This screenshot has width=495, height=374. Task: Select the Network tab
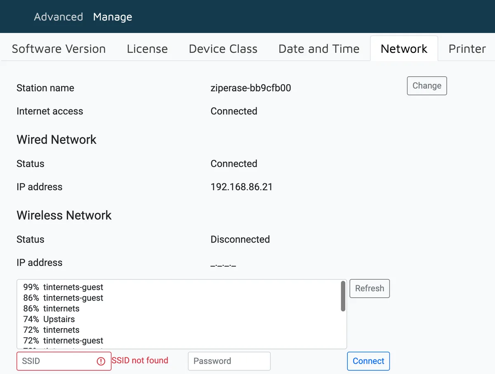click(x=404, y=49)
